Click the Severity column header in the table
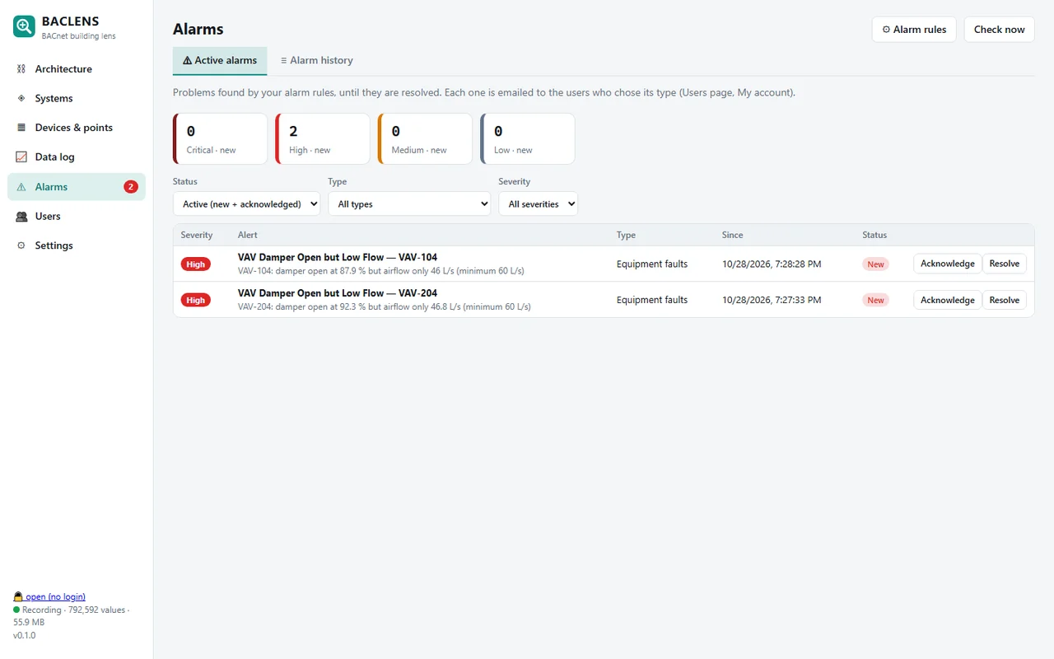1054x659 pixels. click(197, 235)
